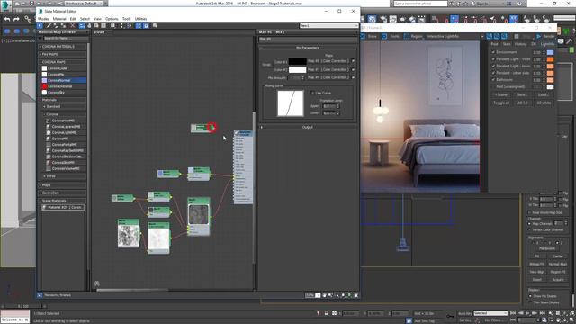Open the view name dropdown in Slate toolbar

click(x=328, y=26)
